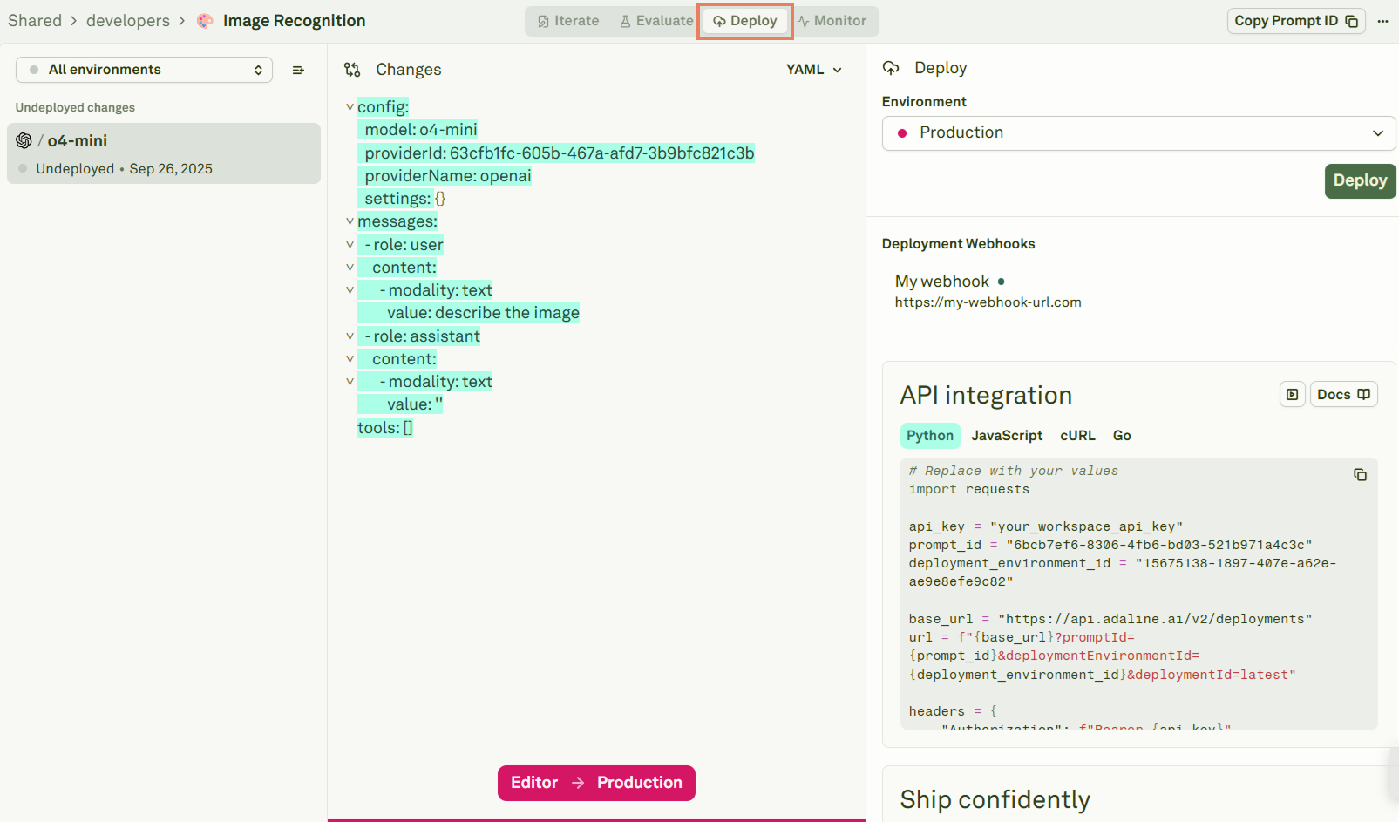
Task: Click the overflow ellipsis menu top right
Action: click(1383, 20)
